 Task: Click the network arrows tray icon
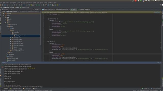(x=149, y=1)
